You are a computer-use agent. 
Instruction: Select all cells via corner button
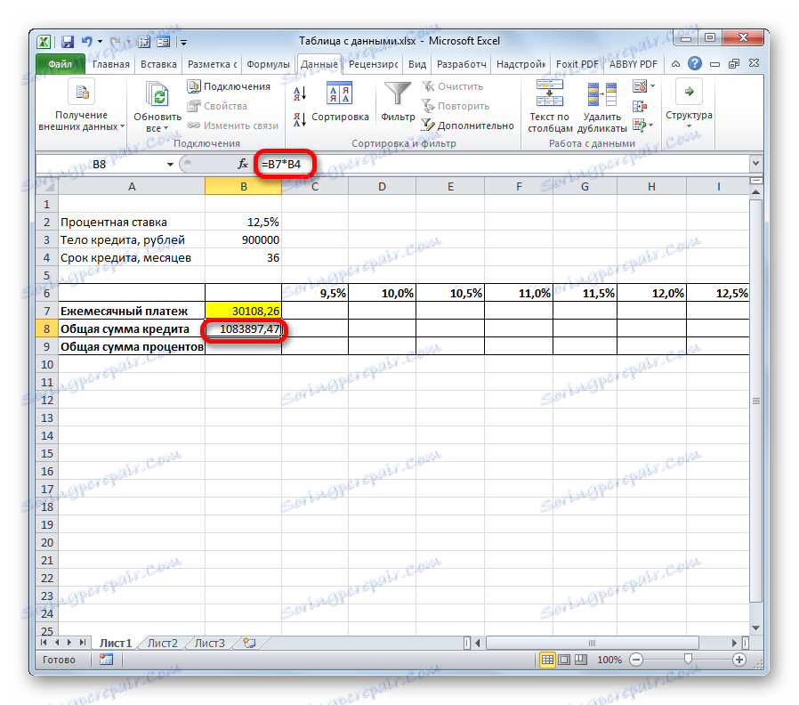click(x=47, y=186)
